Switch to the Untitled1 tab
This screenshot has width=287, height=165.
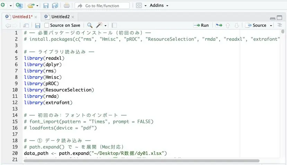coord(22,17)
